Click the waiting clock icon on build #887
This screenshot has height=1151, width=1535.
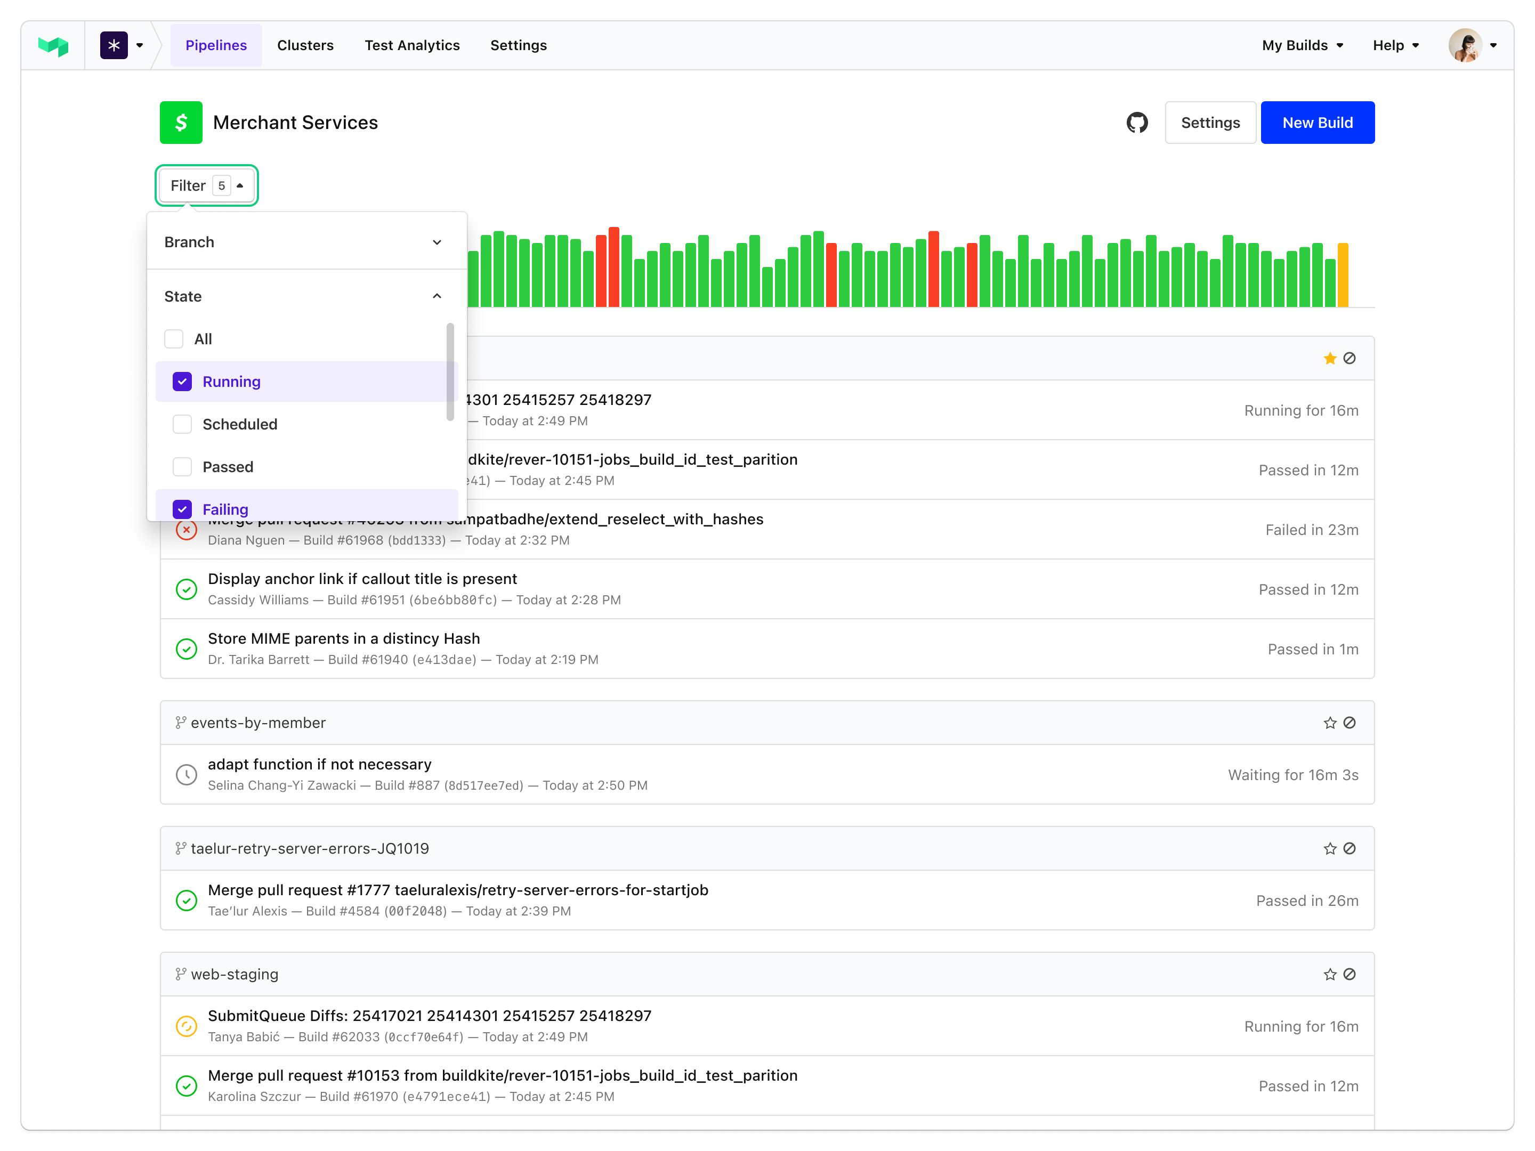[186, 775]
